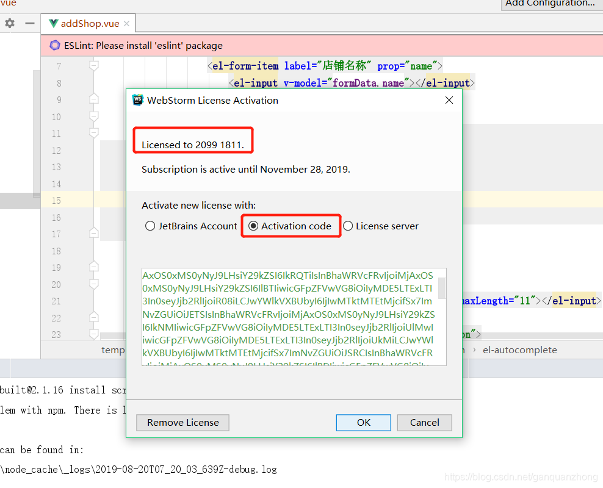Toggle code fold marker on line 23
Screen dimensions: 603x488
(x=93, y=334)
